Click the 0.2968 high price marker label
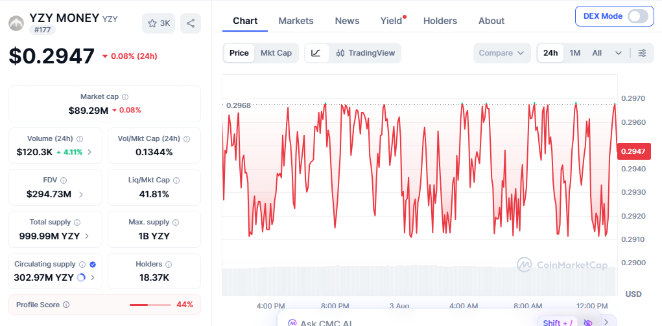Viewport: 662px width, 326px height. click(239, 105)
